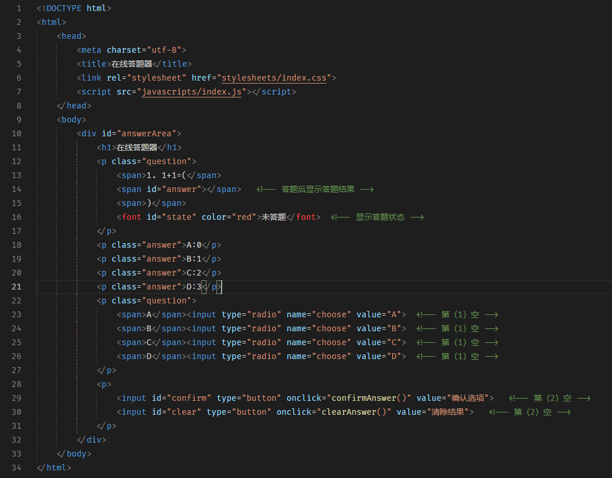Click line number 1 in the gutter
The width and height of the screenshot is (612, 478).
(x=19, y=8)
